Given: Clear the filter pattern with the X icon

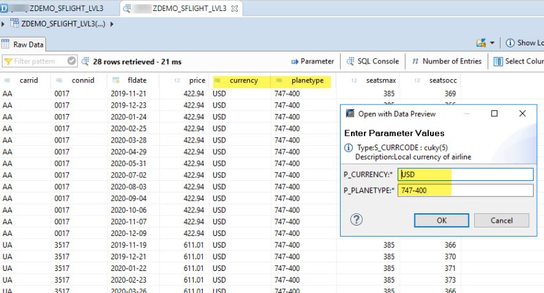Looking at the screenshot, I should click(71, 62).
